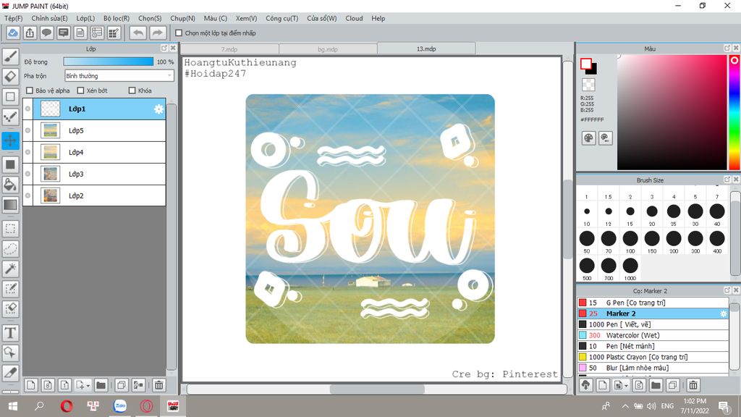The height and width of the screenshot is (417, 741).
Task: Select the Gradient tool
Action: [10, 205]
